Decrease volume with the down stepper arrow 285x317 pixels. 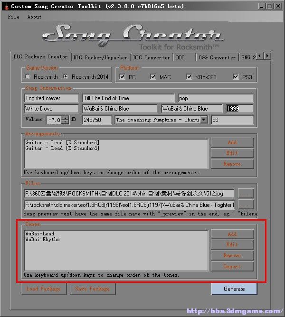(x=65, y=122)
